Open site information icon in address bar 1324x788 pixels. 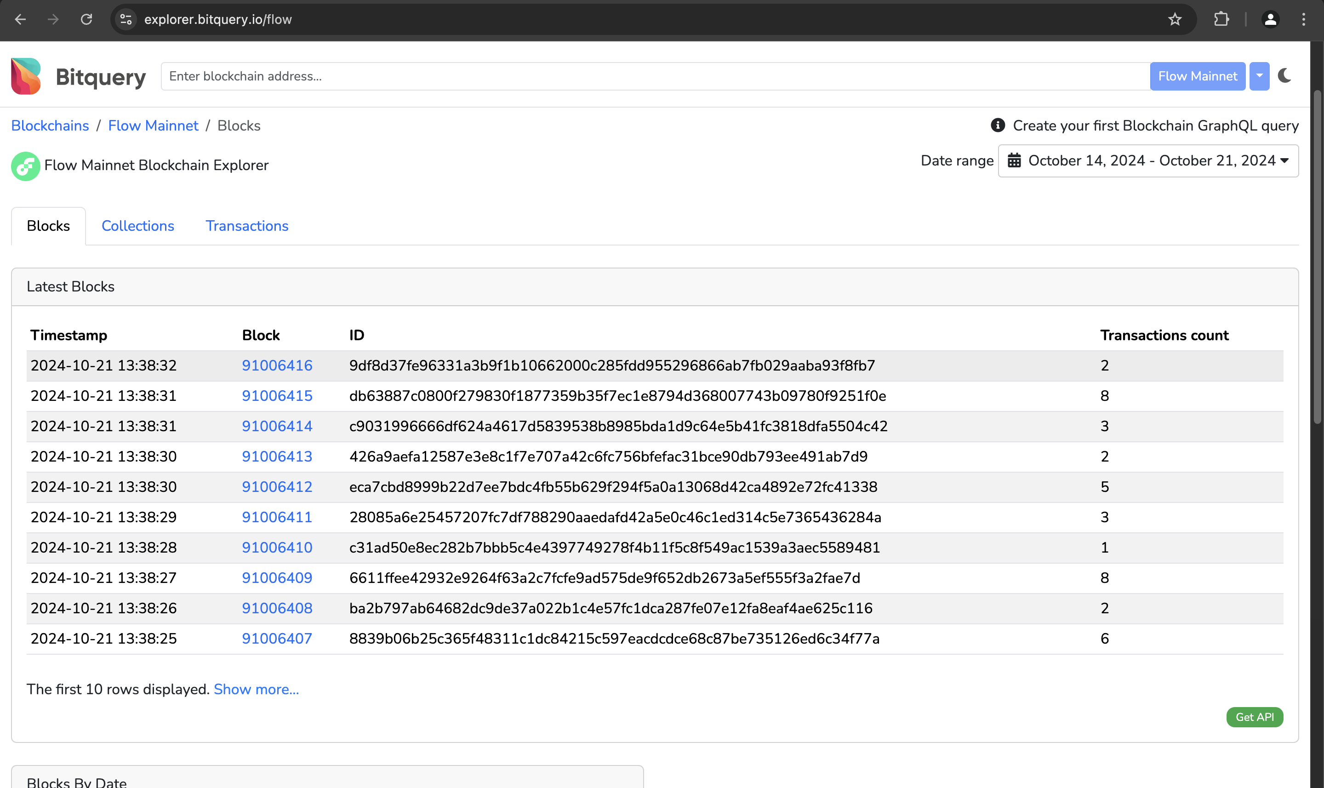(126, 20)
